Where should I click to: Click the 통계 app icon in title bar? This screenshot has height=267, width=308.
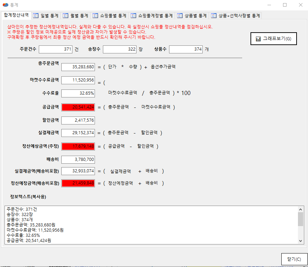(x=5, y=5)
